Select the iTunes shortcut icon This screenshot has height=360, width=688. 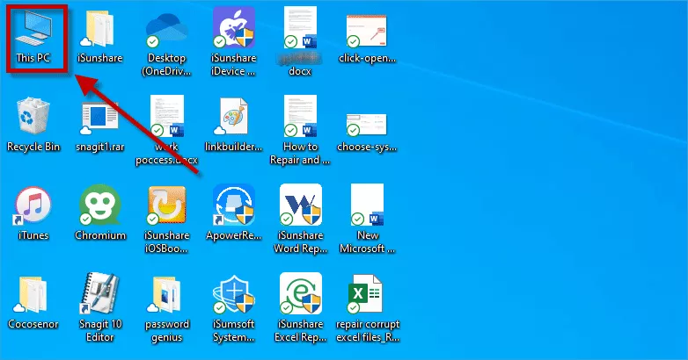[33, 205]
